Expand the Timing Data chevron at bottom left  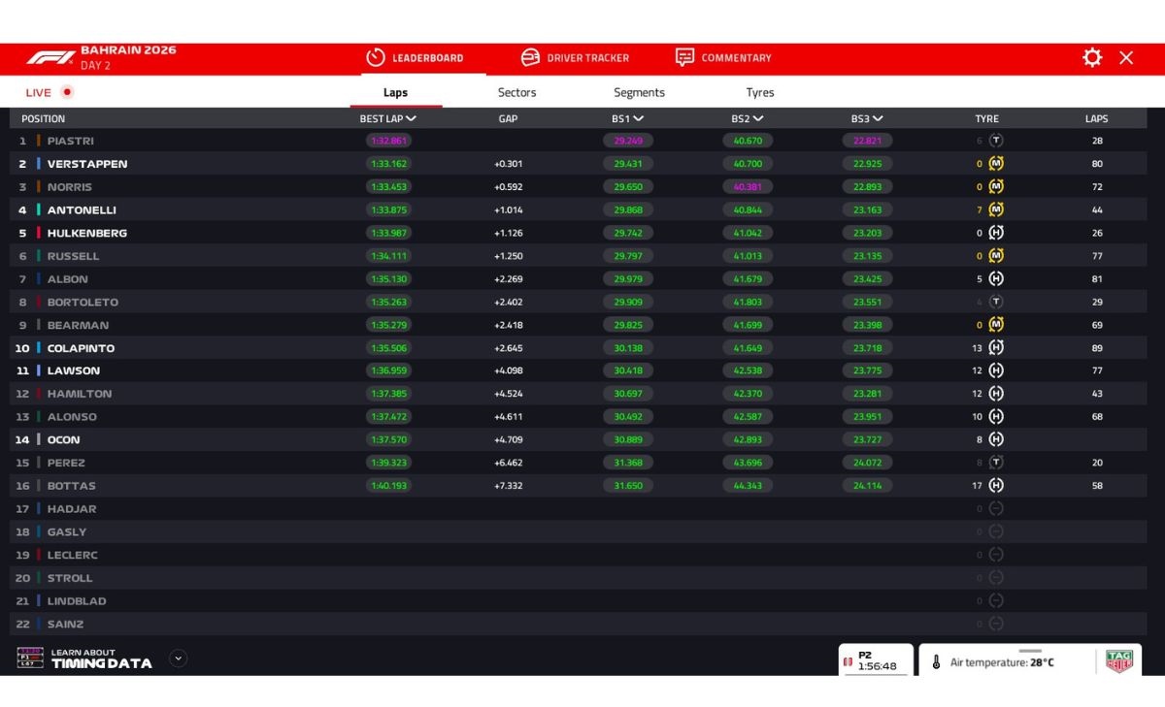[x=178, y=658]
